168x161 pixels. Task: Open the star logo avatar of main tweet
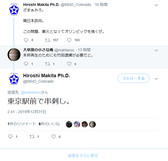tap(14, 79)
